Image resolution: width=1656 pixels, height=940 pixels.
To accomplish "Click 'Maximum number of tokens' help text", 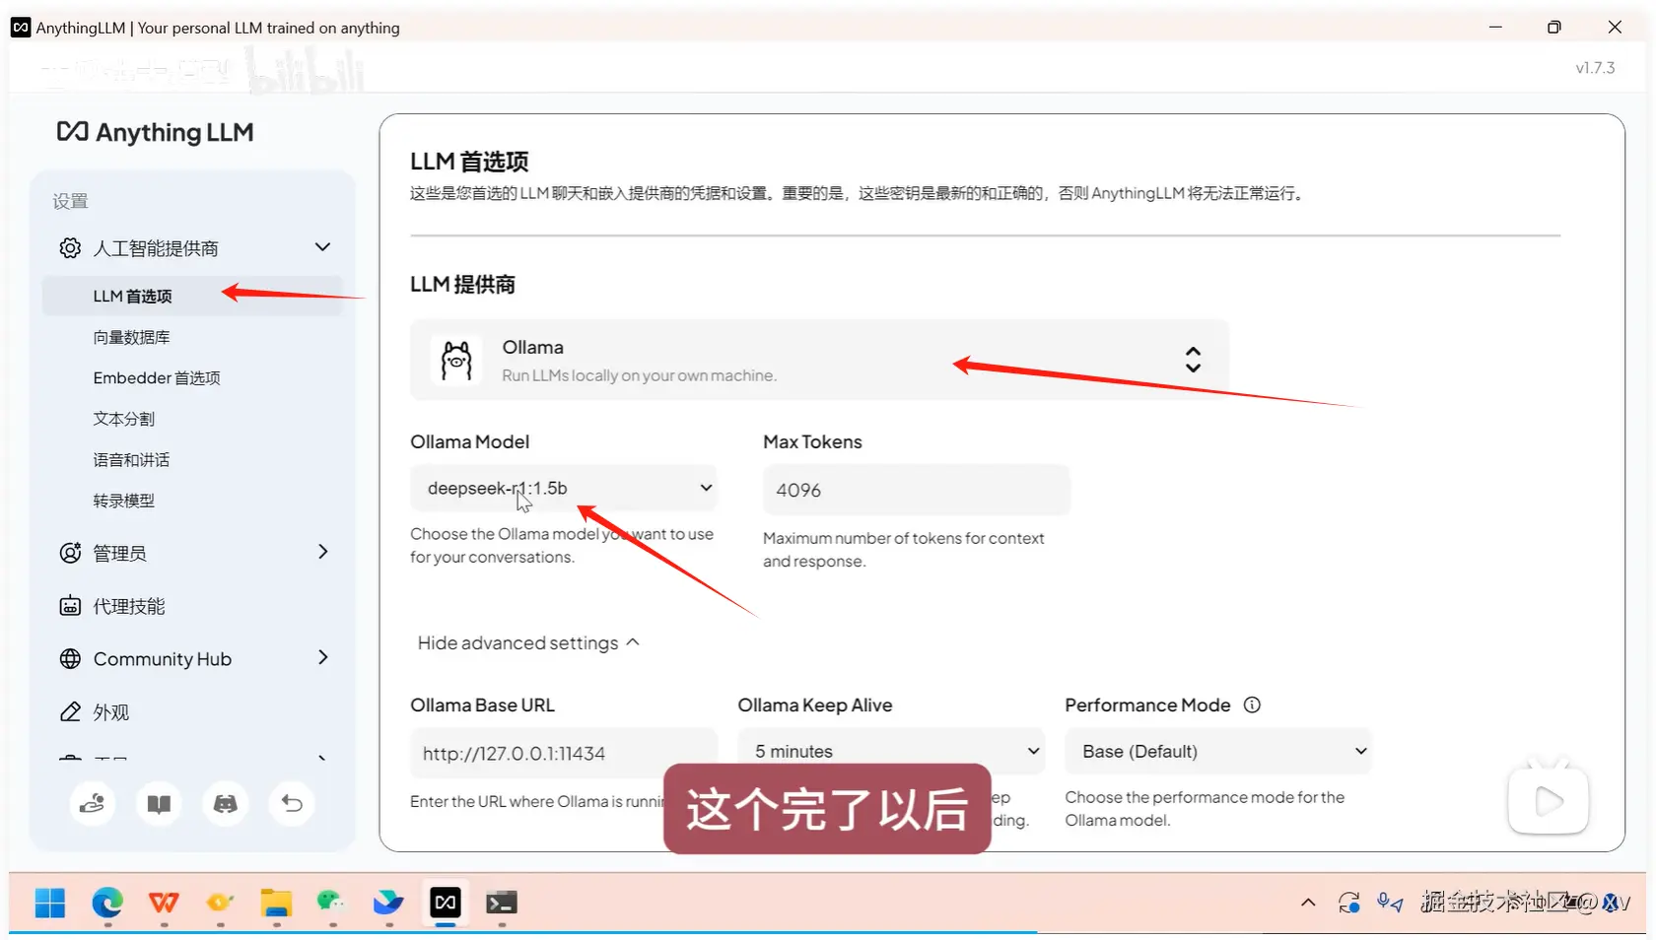I will [903, 550].
